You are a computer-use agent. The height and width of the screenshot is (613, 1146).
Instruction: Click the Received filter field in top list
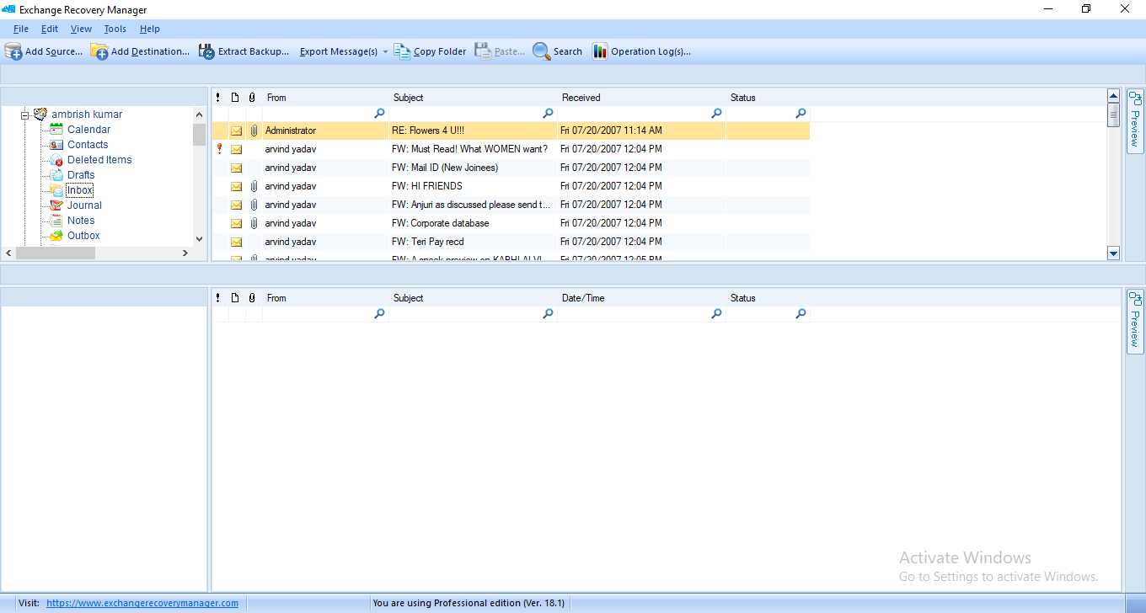pos(641,113)
